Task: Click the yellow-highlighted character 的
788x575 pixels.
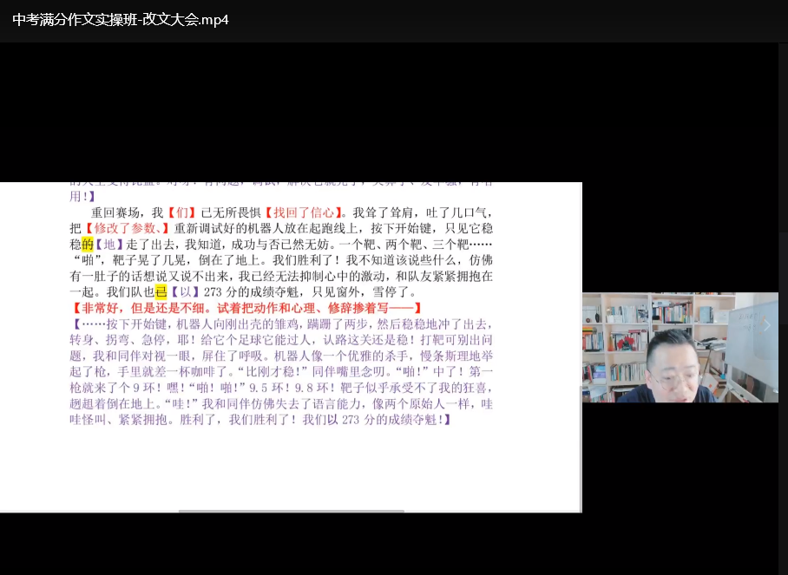Action: [x=88, y=245]
